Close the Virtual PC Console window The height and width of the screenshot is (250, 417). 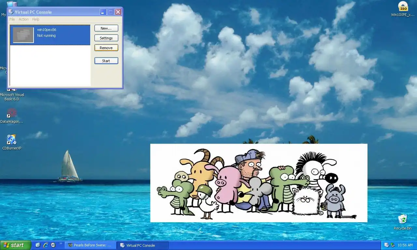click(x=118, y=12)
